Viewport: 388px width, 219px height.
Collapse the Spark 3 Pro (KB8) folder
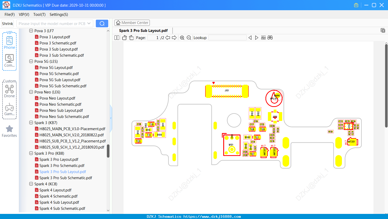[x=31, y=153]
